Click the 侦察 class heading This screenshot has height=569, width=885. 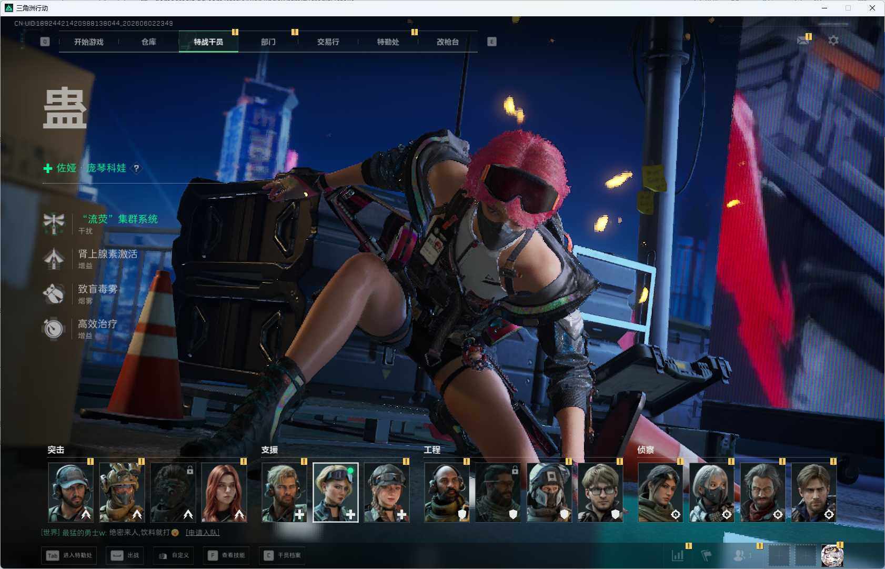tap(646, 450)
